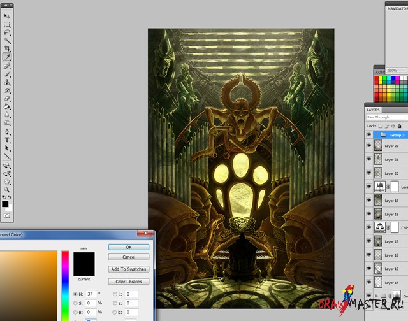Screen dimensions: 408x321
Task: Select the S saturation radio button
Action: tap(75, 303)
